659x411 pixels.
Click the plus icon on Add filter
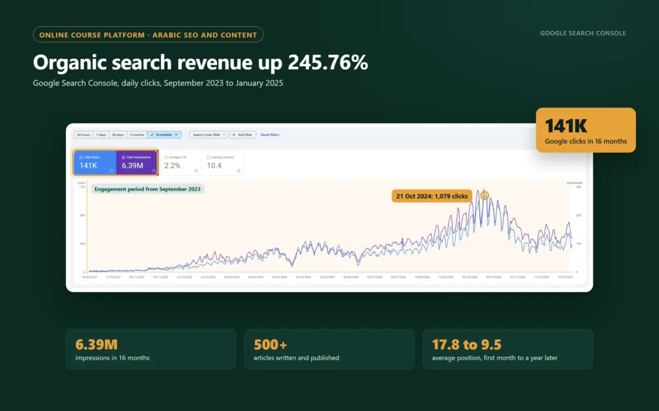[234, 135]
